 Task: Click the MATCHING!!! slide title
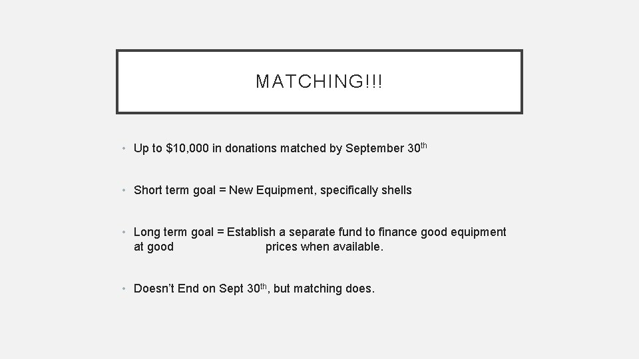point(319,82)
